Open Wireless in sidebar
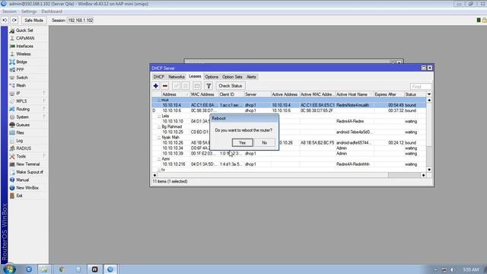 (x=24, y=54)
